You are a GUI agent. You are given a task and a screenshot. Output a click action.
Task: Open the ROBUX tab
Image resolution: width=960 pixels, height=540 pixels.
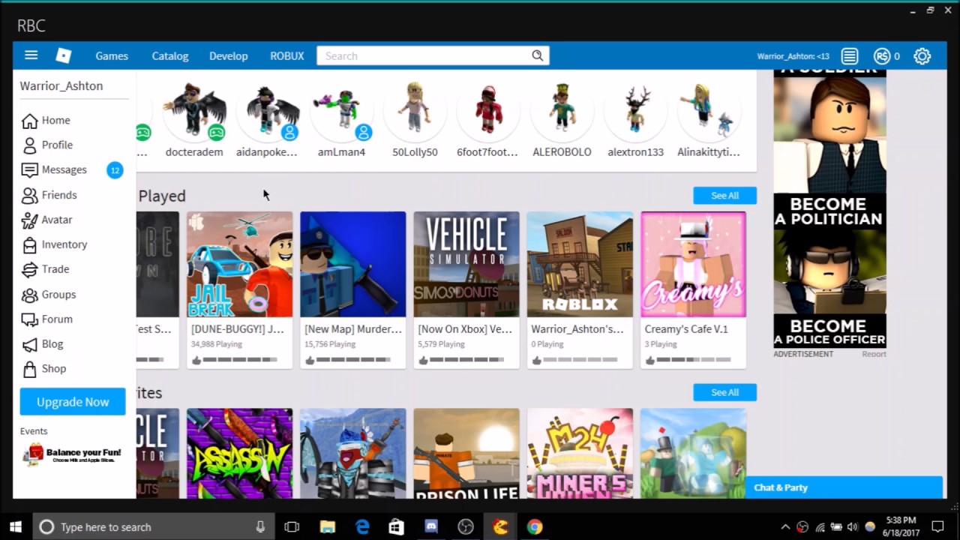pyautogui.click(x=287, y=56)
